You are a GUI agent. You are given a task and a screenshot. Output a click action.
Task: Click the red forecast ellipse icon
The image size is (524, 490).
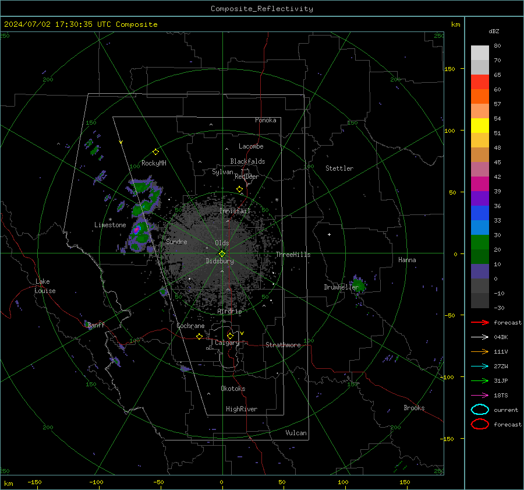480,424
